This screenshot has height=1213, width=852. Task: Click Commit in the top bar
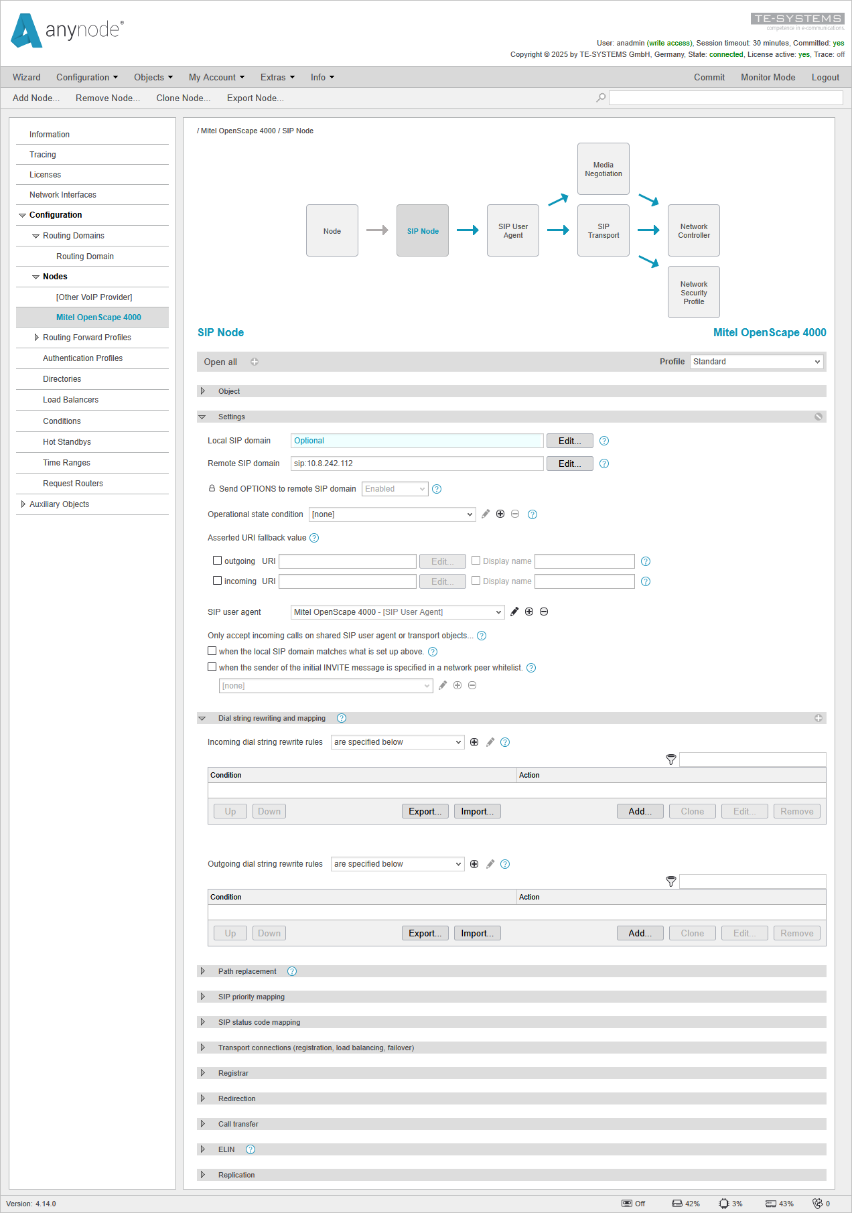click(709, 78)
